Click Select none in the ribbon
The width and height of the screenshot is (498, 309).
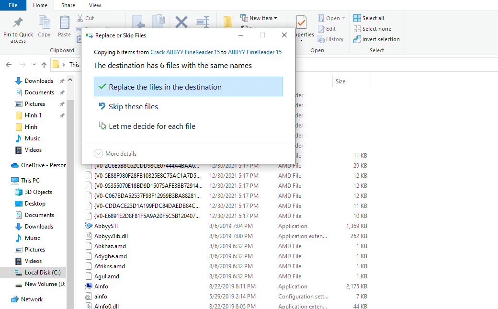coord(372,29)
